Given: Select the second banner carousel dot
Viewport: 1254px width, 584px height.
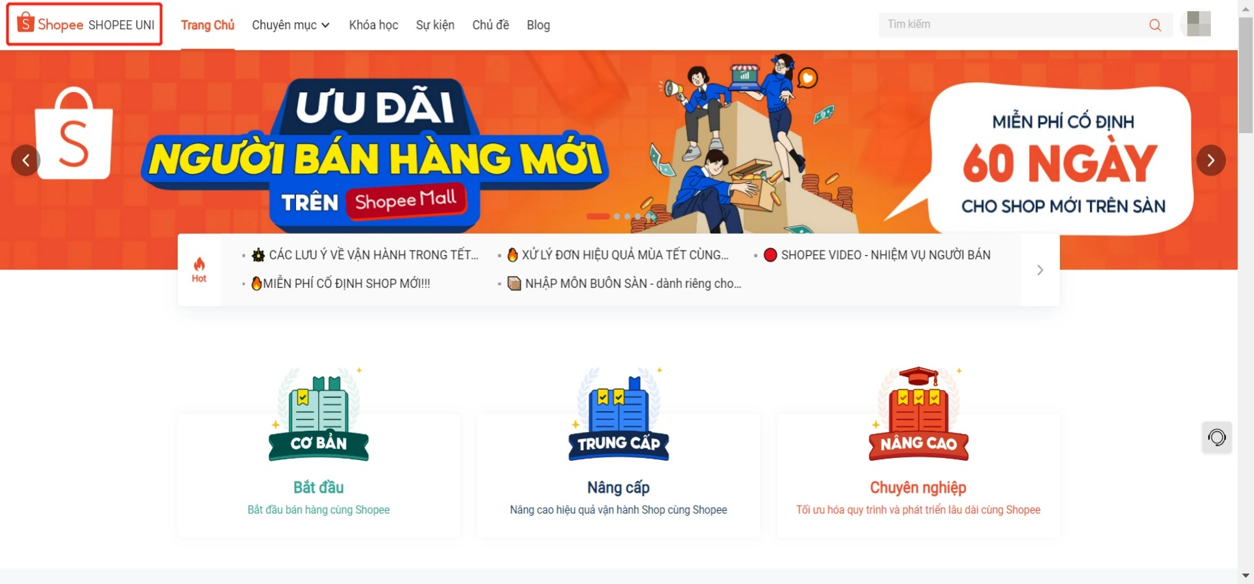Looking at the screenshot, I should point(617,217).
